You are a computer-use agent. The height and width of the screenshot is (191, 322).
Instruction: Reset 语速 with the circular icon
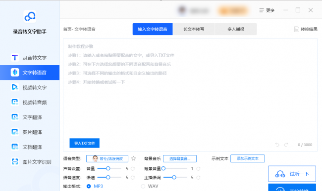[133, 178]
